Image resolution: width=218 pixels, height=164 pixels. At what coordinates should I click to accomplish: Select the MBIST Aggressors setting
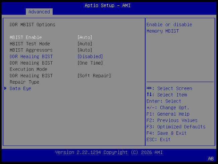point(31,50)
